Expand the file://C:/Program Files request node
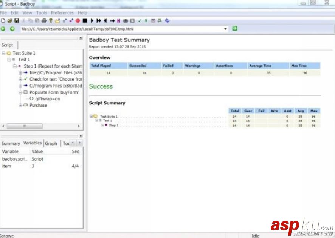This screenshot has width=335, height=238. tap(20, 73)
